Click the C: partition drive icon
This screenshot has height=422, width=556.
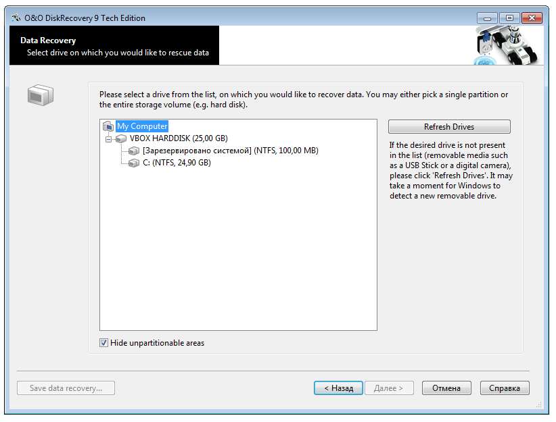pos(134,163)
